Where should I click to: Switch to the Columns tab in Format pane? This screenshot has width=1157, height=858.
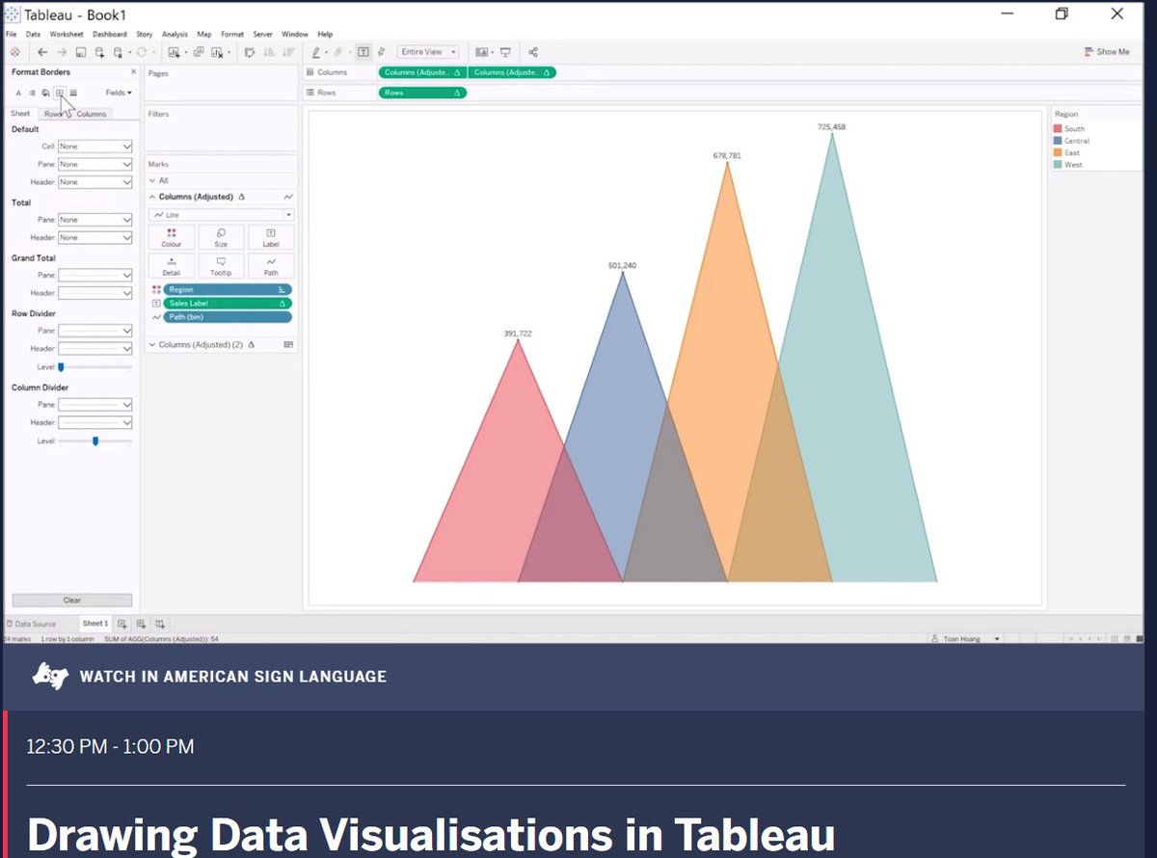pos(92,114)
